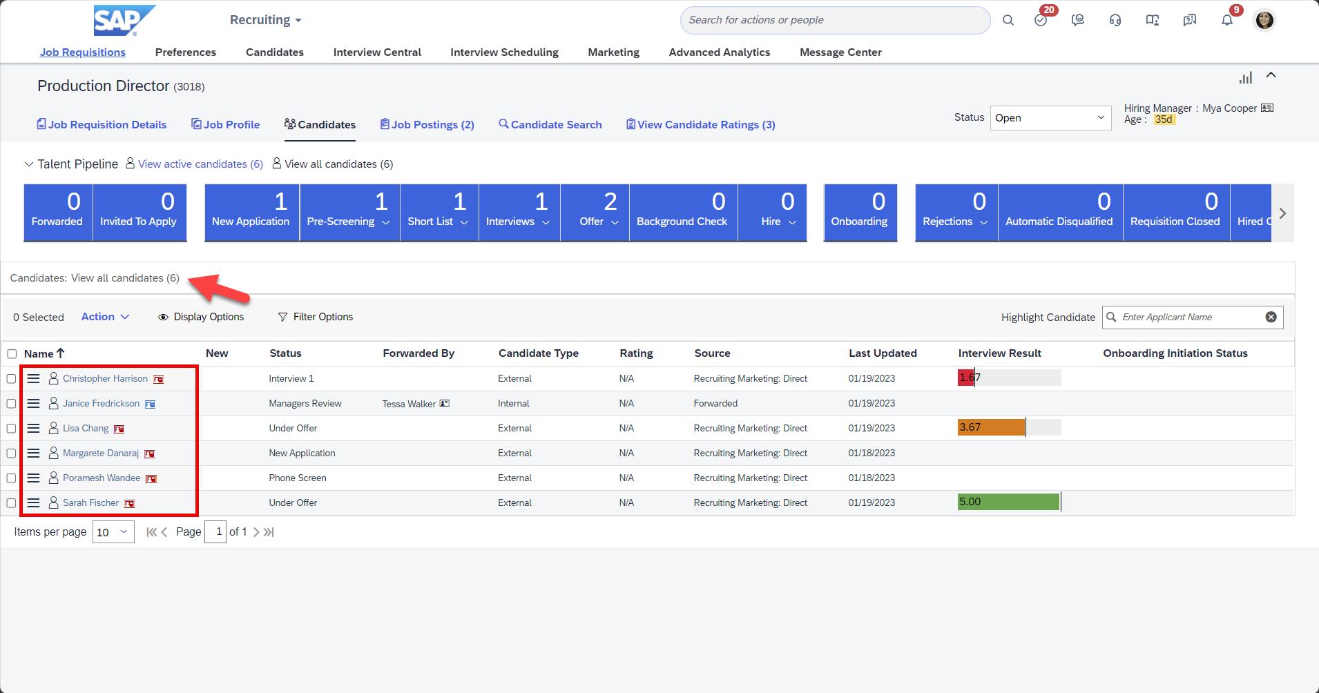
Task: Select the New Application pipeline tile
Action: coord(251,213)
